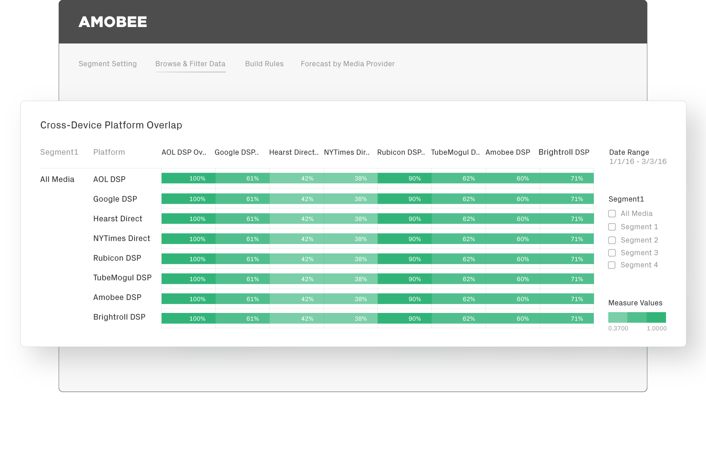The height and width of the screenshot is (470, 706).
Task: Enable the Segment 1 checkbox
Action: point(612,227)
